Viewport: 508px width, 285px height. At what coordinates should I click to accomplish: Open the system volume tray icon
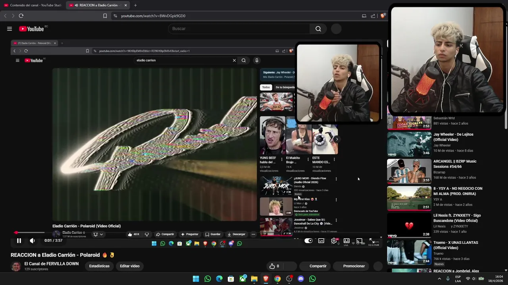click(x=474, y=279)
